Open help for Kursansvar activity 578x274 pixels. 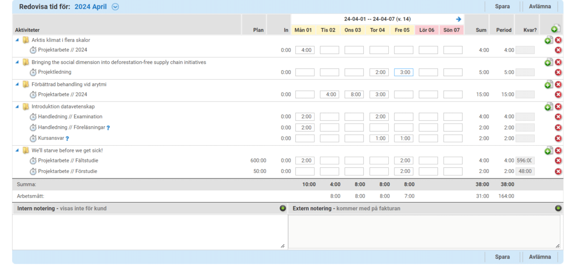tap(67, 138)
